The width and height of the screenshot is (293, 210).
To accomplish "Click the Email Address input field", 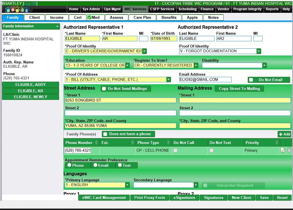I will click(x=205, y=80).
